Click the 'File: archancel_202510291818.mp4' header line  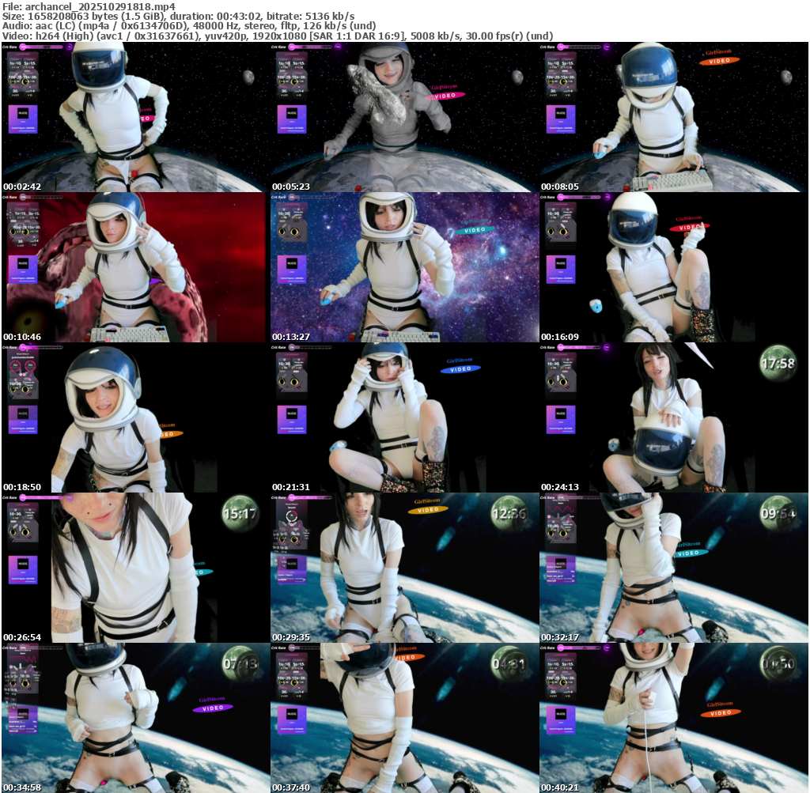[x=89, y=6]
